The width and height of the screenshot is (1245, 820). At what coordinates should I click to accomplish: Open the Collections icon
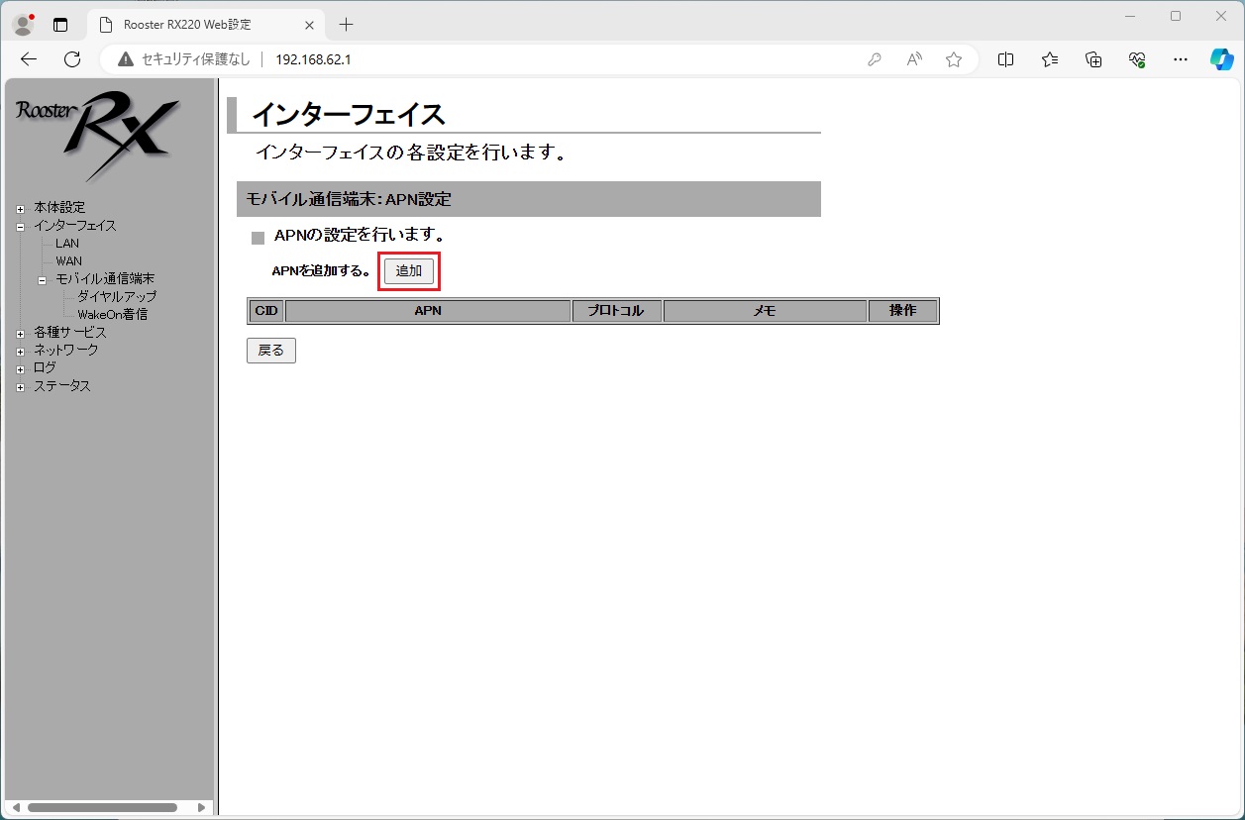click(1093, 59)
